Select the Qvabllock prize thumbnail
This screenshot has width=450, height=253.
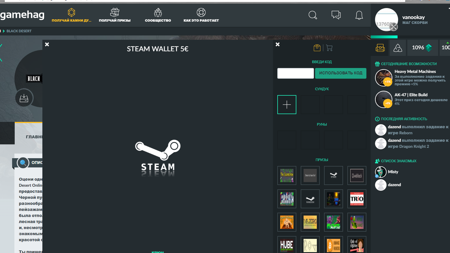(x=357, y=175)
